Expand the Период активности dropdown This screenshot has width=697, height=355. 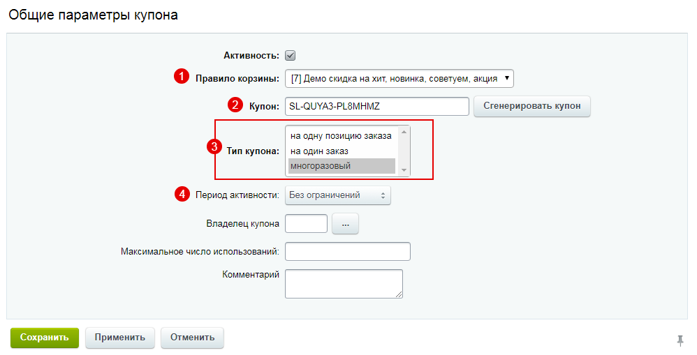[x=338, y=195]
